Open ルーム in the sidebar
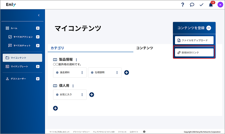 click(14, 28)
